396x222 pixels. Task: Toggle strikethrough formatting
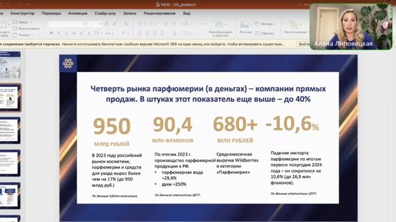[x=74, y=33]
